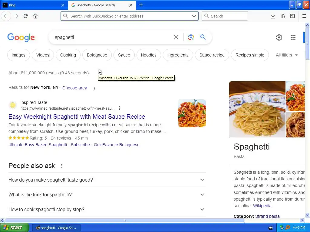Open the Strand pasta category link
This screenshot has height=232, width=310.
pyautogui.click(x=267, y=216)
